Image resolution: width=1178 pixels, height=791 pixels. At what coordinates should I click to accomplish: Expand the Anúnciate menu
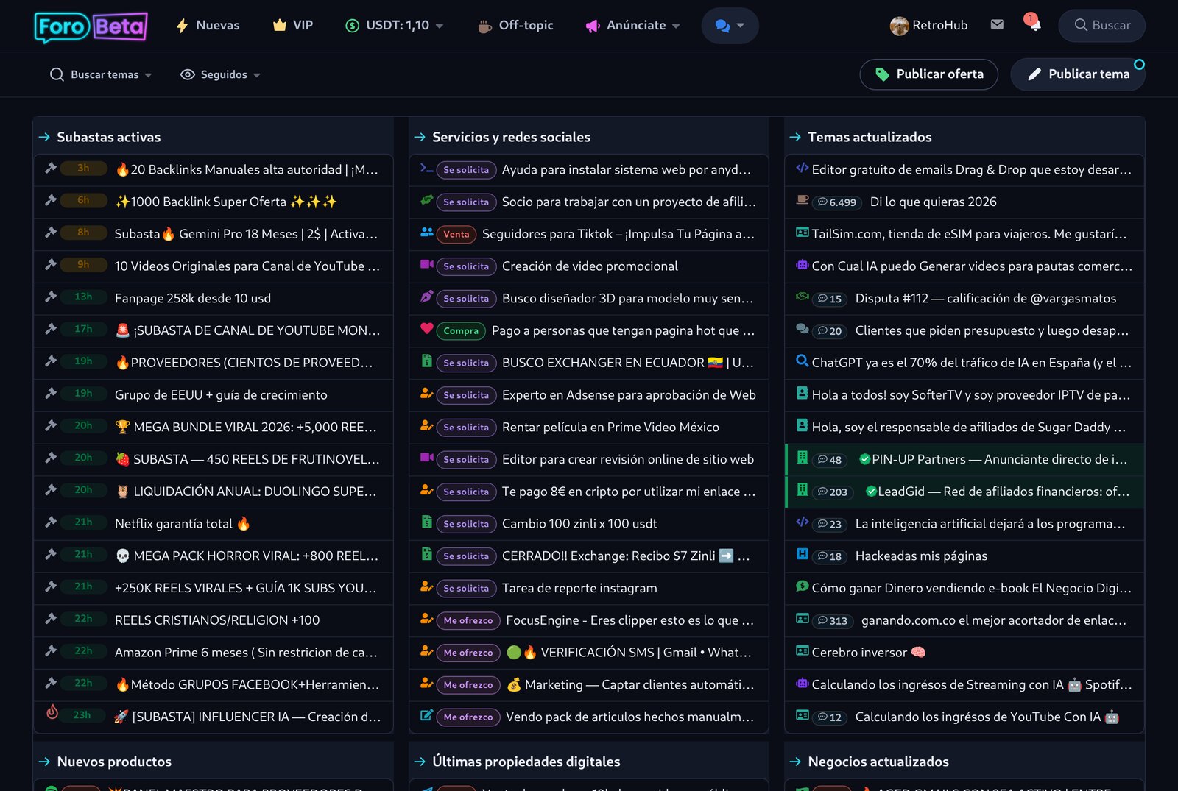pyautogui.click(x=633, y=26)
